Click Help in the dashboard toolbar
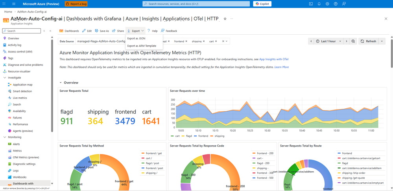The width and height of the screenshot is (393, 191). (x=152, y=31)
